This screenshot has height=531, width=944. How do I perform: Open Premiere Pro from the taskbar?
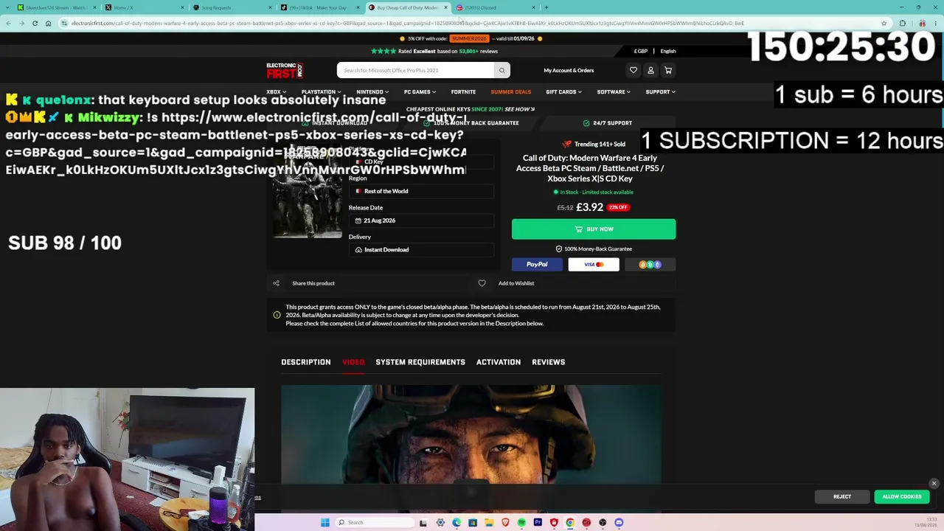[x=538, y=522]
